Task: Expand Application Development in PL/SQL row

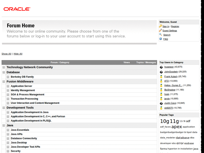Action: (x=8, y=121)
